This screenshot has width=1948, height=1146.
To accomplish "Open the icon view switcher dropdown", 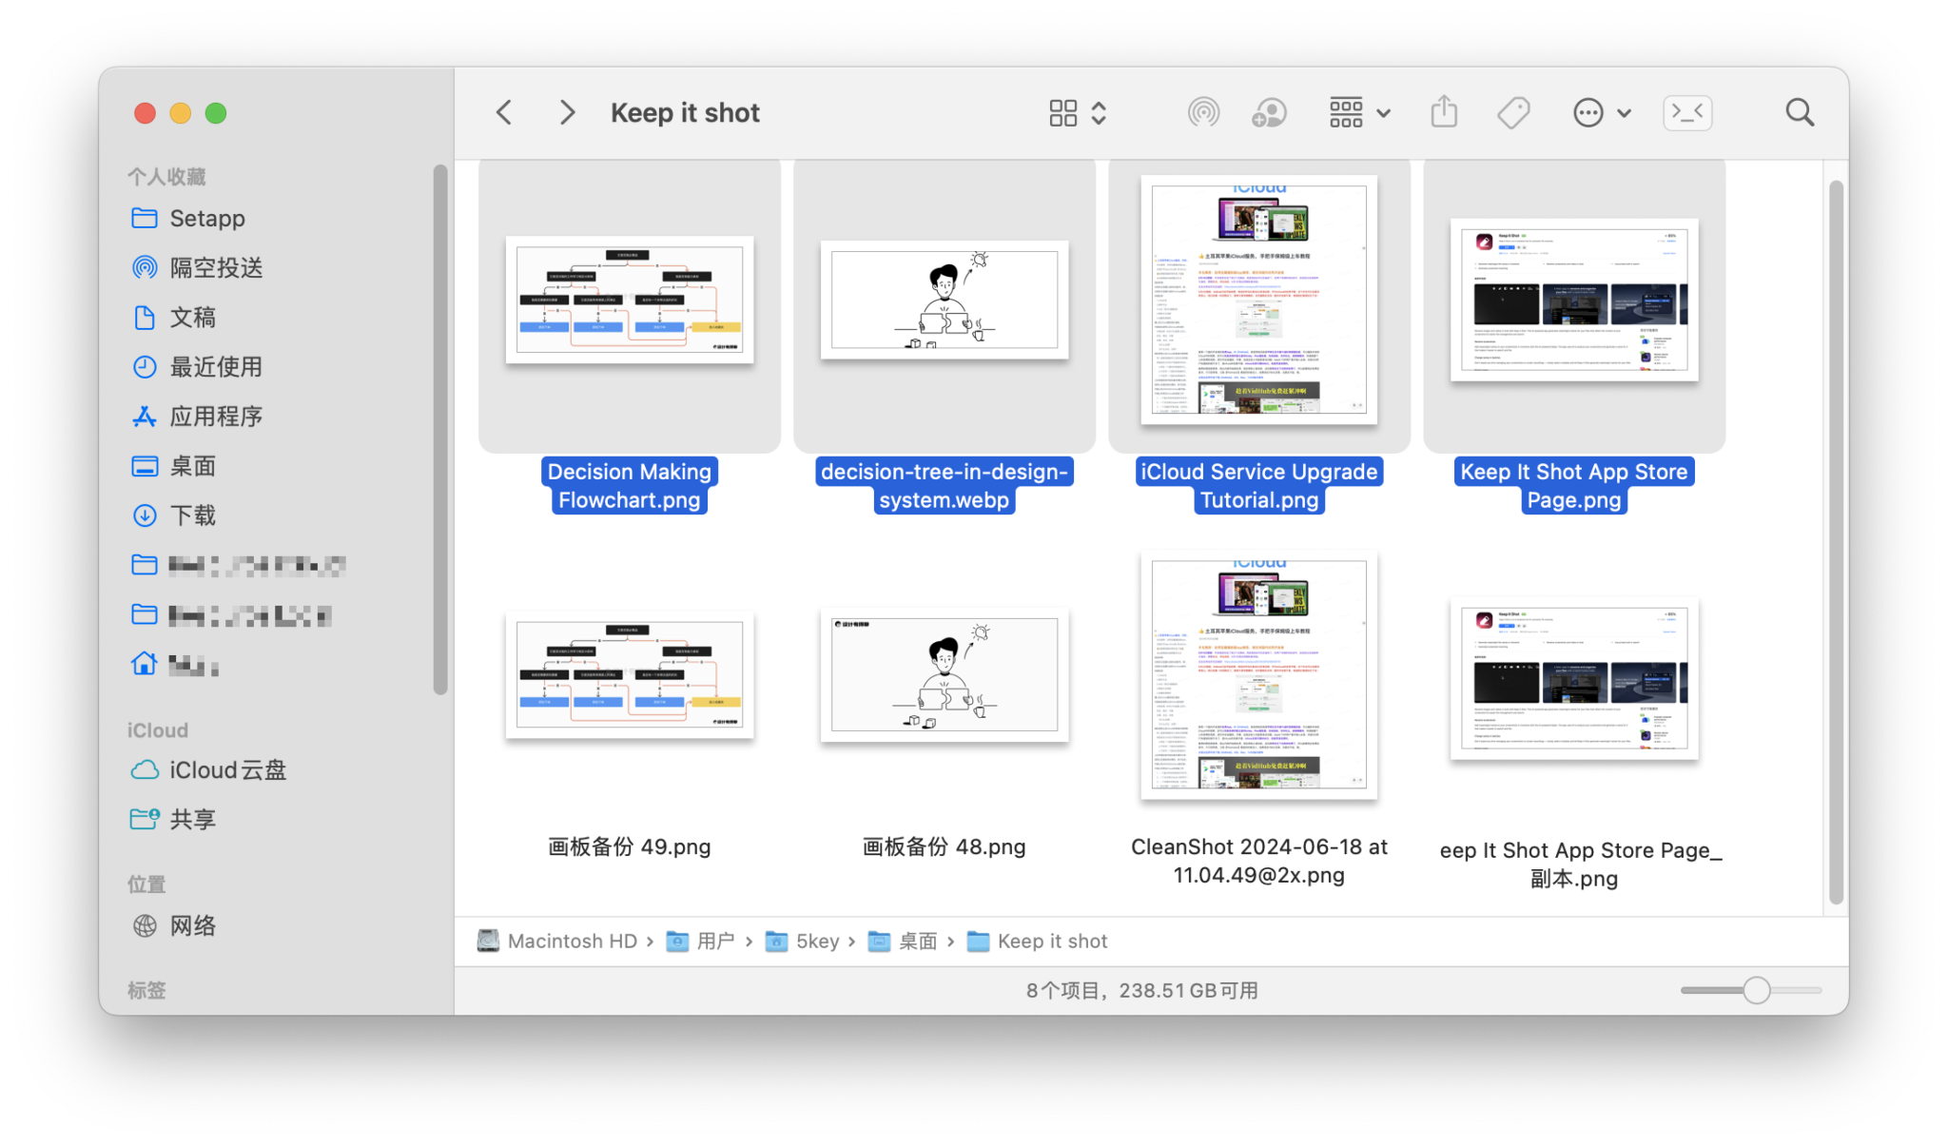I will click(1078, 113).
